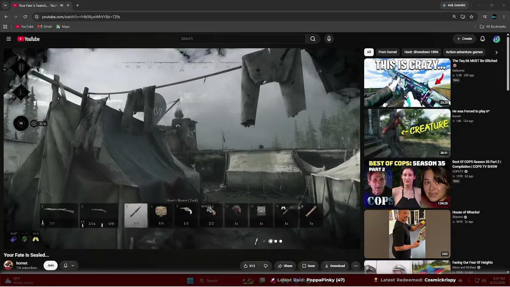View site information in the address bar
Image resolution: width=510 pixels, height=287 pixels.
point(37,17)
